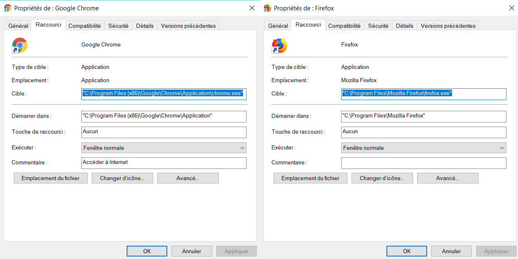
Task: Close the Firefox properties window
Action: [x=511, y=8]
